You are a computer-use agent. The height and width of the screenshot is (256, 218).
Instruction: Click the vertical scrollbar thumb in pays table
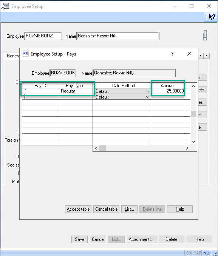[194, 114]
